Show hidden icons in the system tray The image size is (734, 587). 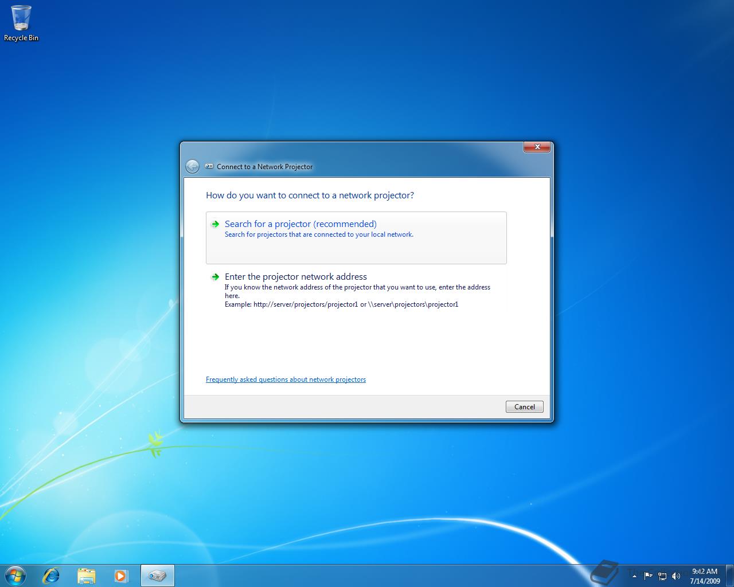(634, 576)
